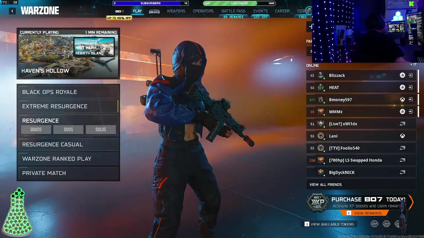The image size is (424, 238).
Task: Click PC platform icon on LS Swapped Honda row
Action: click(x=402, y=160)
